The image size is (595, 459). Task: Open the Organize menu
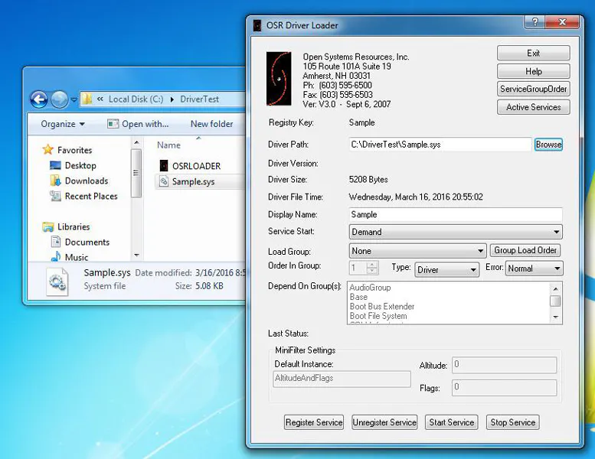tap(63, 124)
